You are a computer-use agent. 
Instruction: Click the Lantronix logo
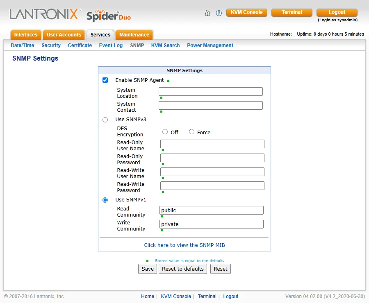(x=45, y=14)
